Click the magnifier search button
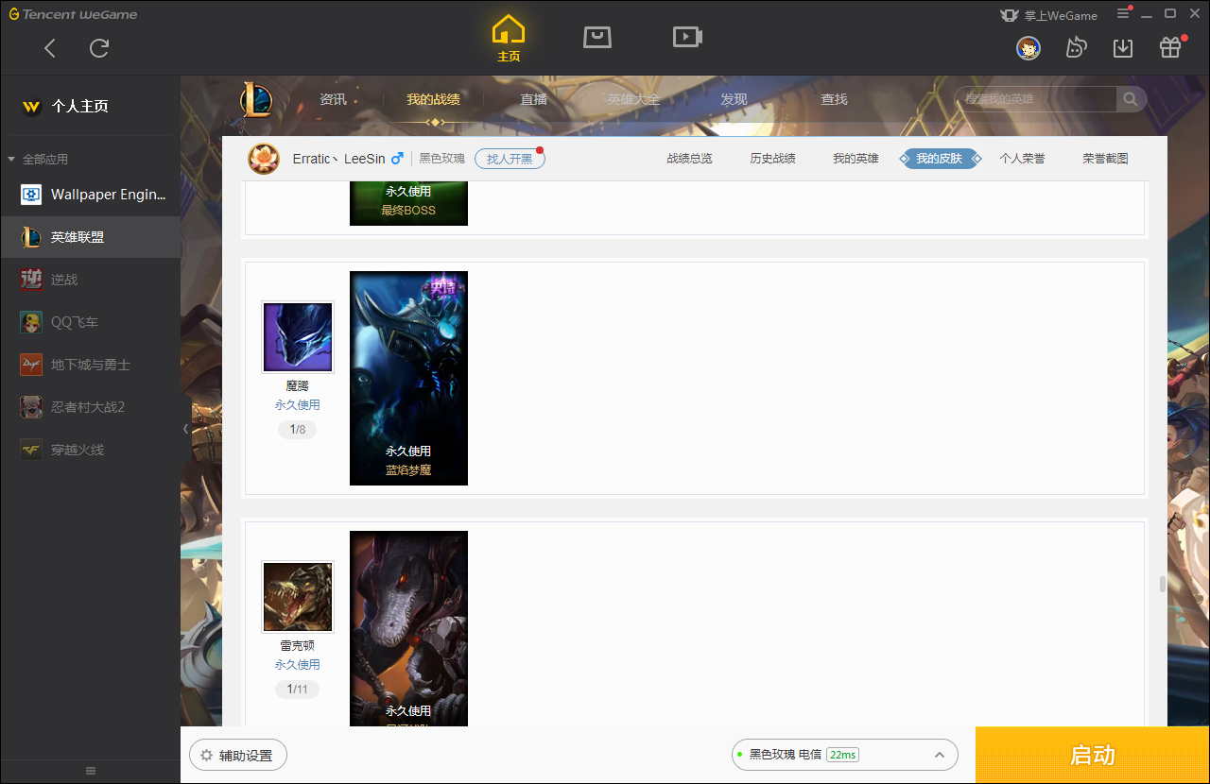1210x784 pixels. tap(1131, 99)
